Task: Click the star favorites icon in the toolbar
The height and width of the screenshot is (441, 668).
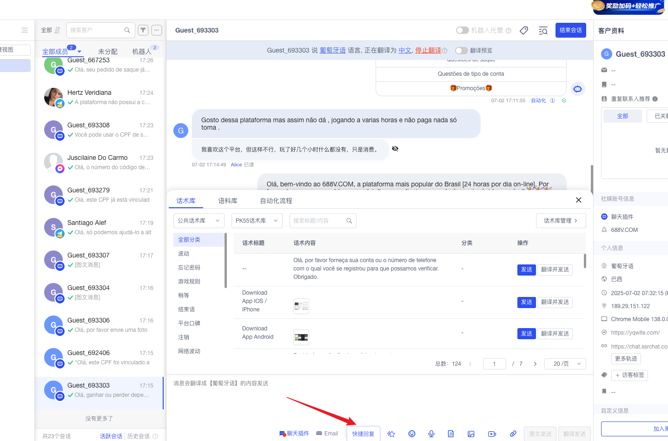Action: coord(391,434)
